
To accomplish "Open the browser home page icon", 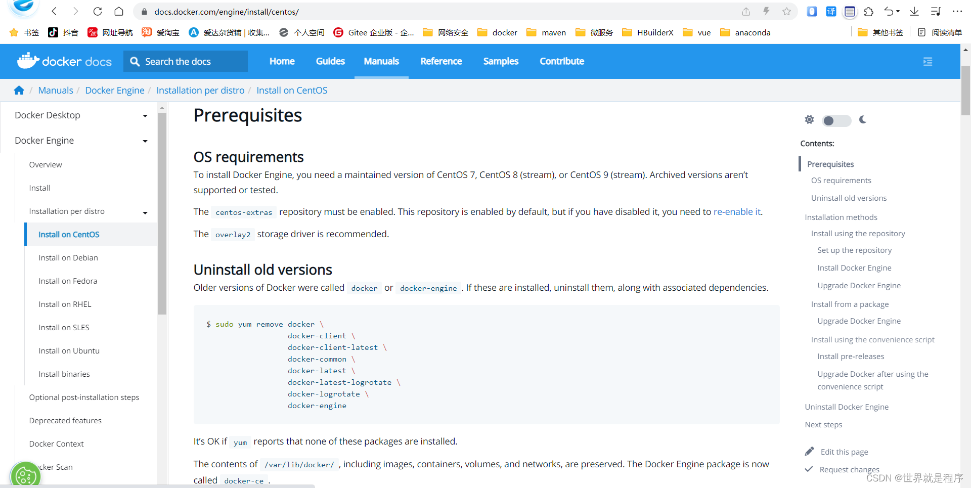I will (x=119, y=11).
